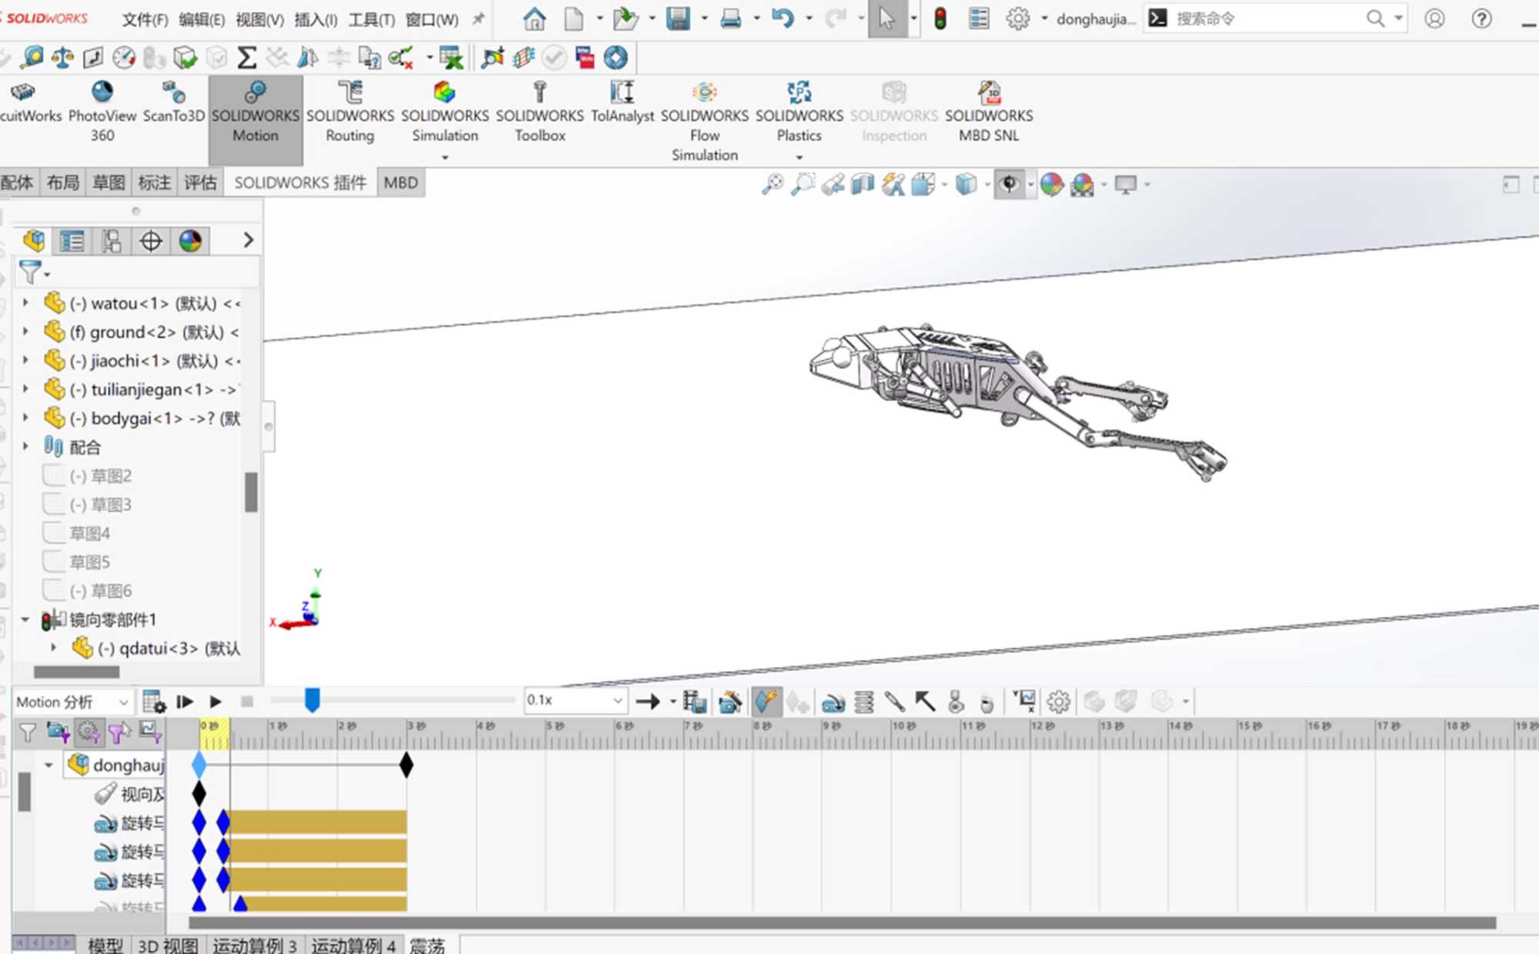
Task: Click the black end keyframe at 3 seconds
Action: point(406,765)
